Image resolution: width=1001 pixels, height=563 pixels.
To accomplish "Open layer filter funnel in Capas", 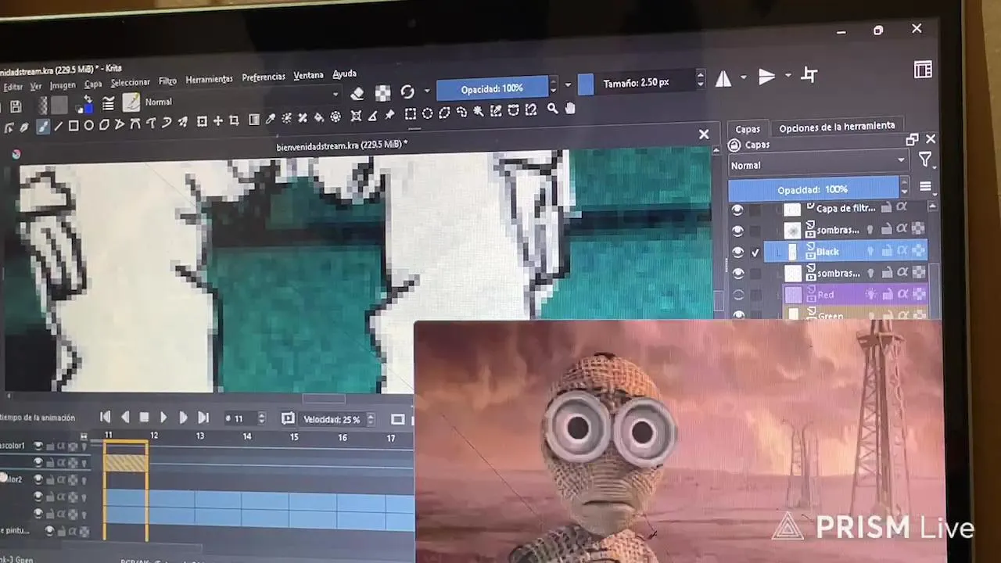I will [926, 160].
